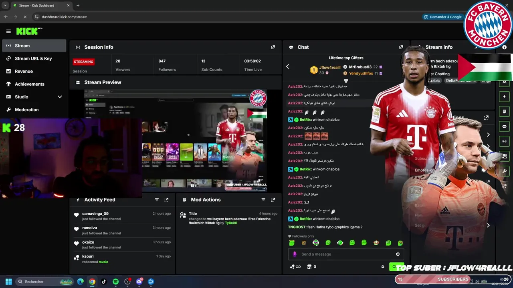
Task: Click the DeltaForceGame tag
Action: coord(460,81)
